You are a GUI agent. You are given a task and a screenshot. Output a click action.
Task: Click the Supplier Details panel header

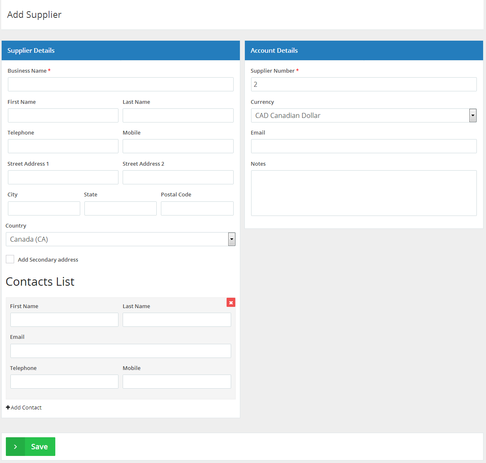click(x=121, y=50)
